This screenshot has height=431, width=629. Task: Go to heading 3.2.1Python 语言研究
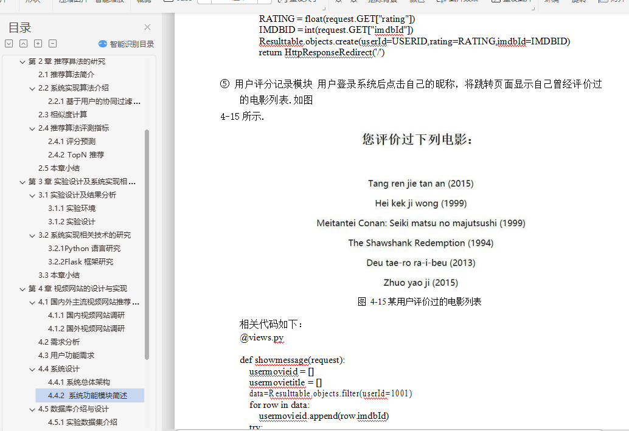click(x=84, y=249)
